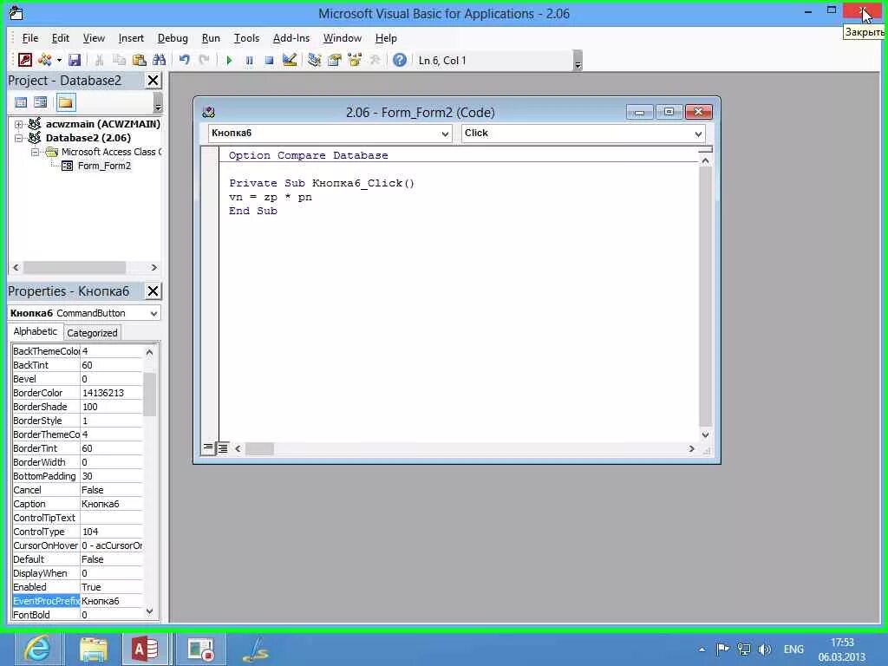Open Project Explorer toolbar icon

pyautogui.click(x=314, y=60)
